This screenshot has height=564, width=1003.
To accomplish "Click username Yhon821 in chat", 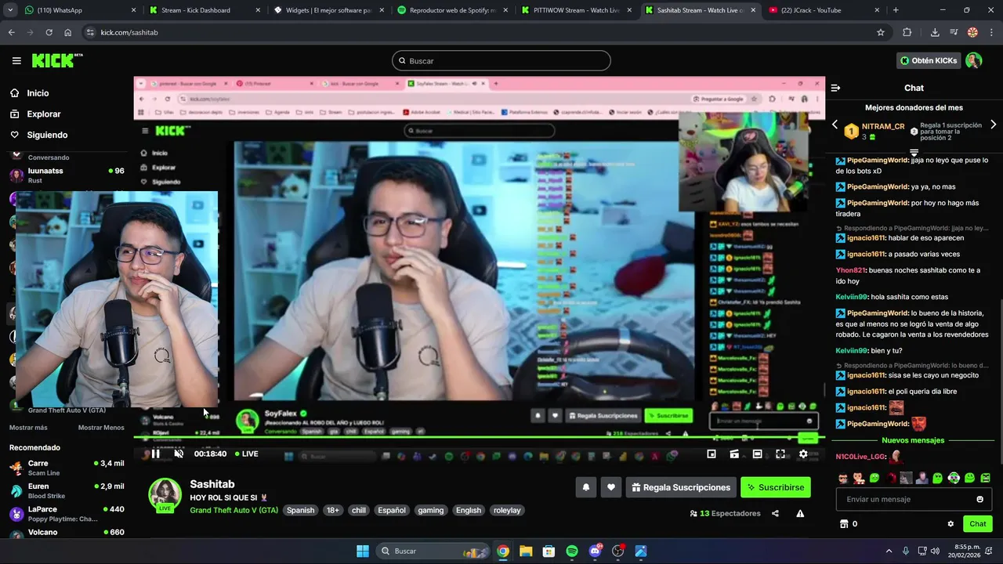I will point(851,270).
